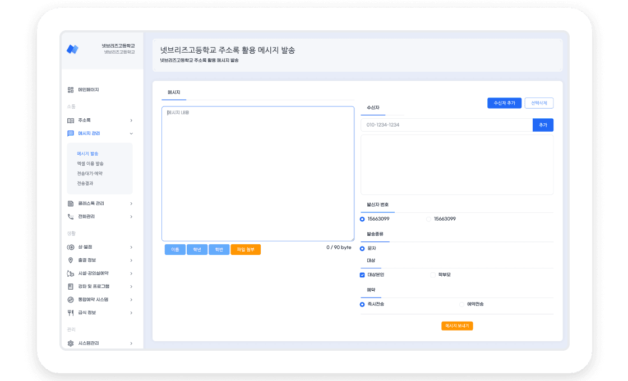This screenshot has width=628, height=381.
Task: Collapse the 메시지 관리 chevron
Action: (131, 133)
